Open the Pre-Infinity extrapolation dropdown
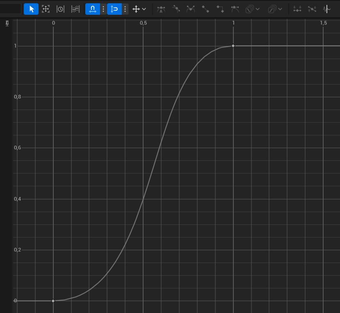The height and width of the screenshot is (313, 340). [x=252, y=9]
